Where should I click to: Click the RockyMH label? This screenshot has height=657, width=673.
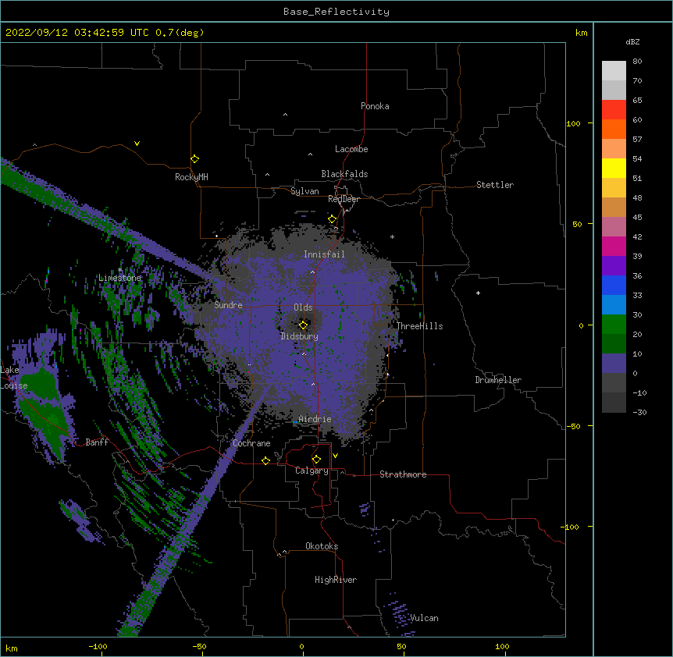pos(191,176)
